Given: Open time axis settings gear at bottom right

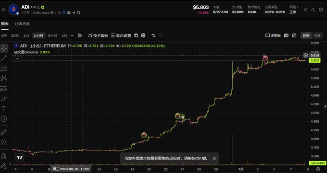Looking at the screenshot, I should click(318, 169).
